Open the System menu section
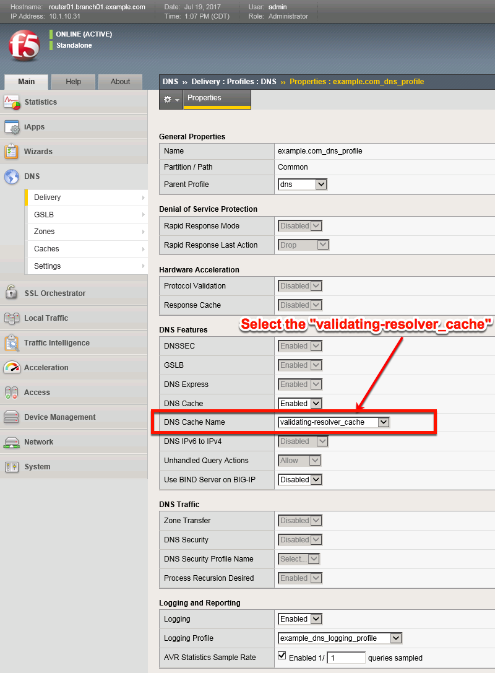The image size is (495, 673). (74, 467)
